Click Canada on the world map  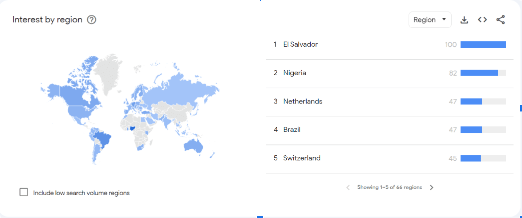74,95
